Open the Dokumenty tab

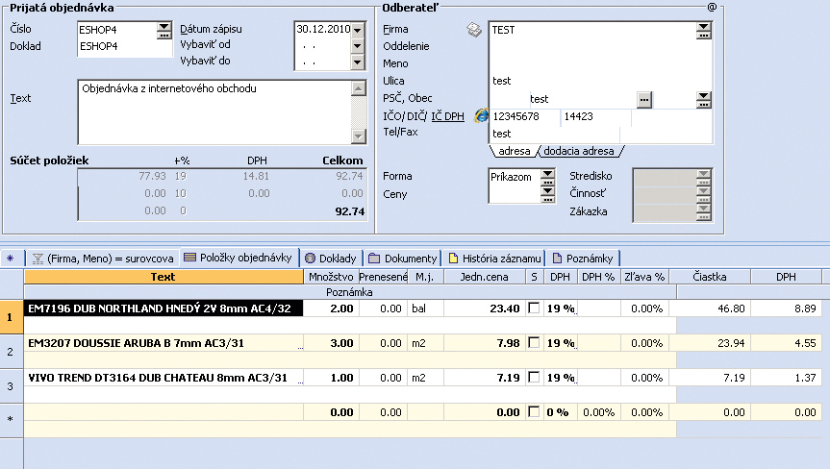(x=403, y=258)
